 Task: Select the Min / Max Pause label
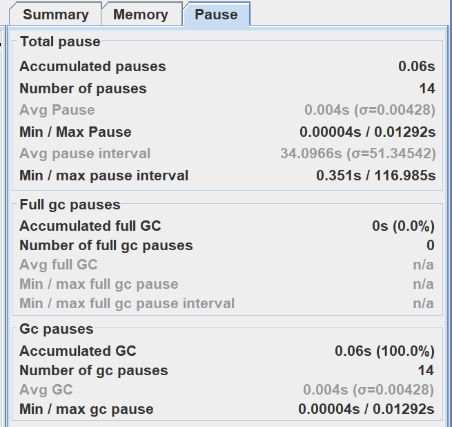[x=75, y=132]
